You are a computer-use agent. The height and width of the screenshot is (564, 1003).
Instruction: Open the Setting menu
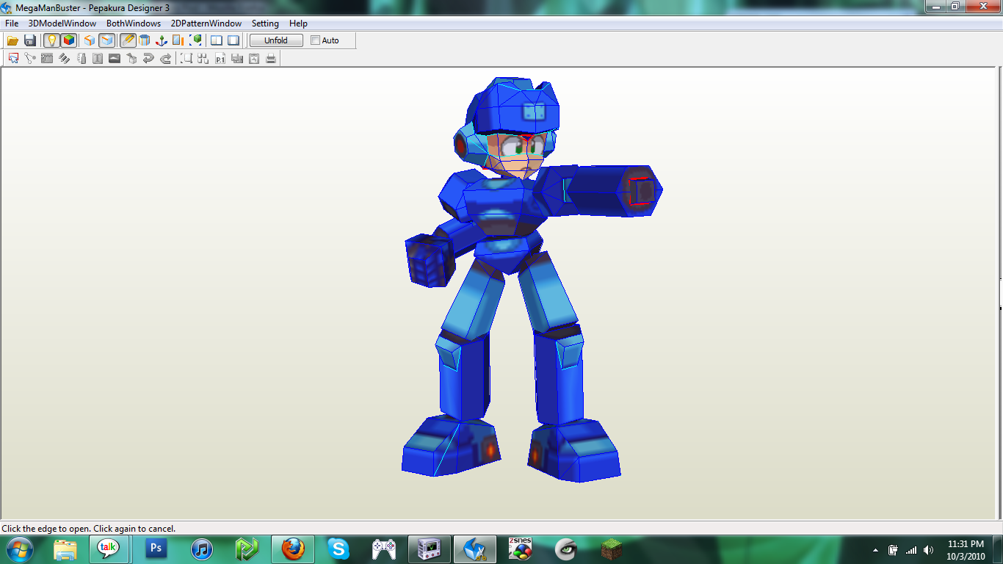pyautogui.click(x=265, y=23)
